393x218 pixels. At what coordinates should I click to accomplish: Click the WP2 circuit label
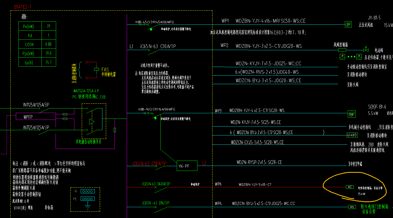coord(224,46)
